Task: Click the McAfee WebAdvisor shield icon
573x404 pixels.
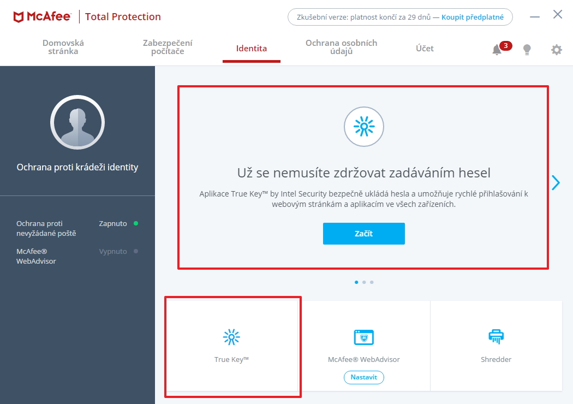Action: [x=363, y=337]
